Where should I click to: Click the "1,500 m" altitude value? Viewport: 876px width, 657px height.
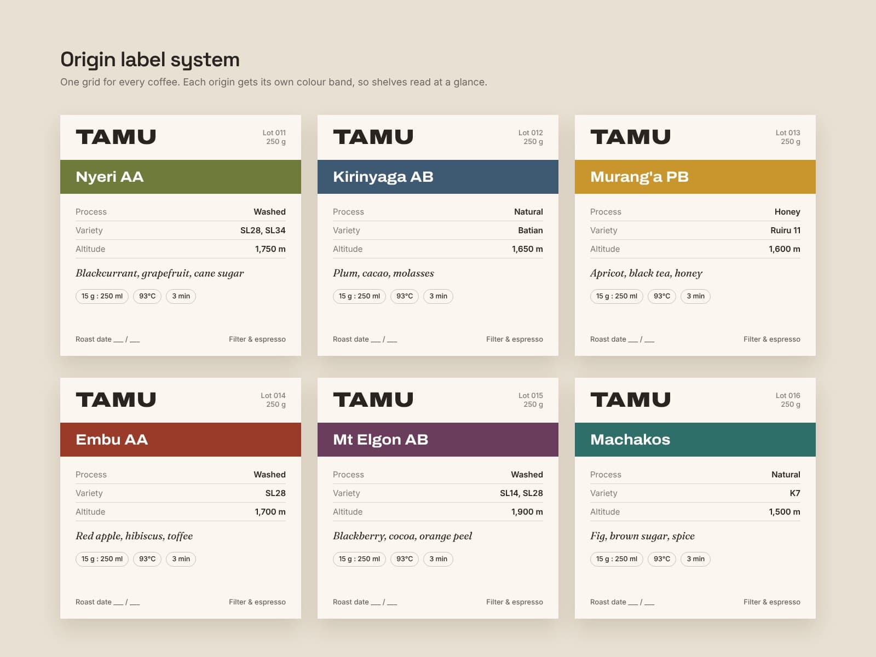tap(785, 512)
